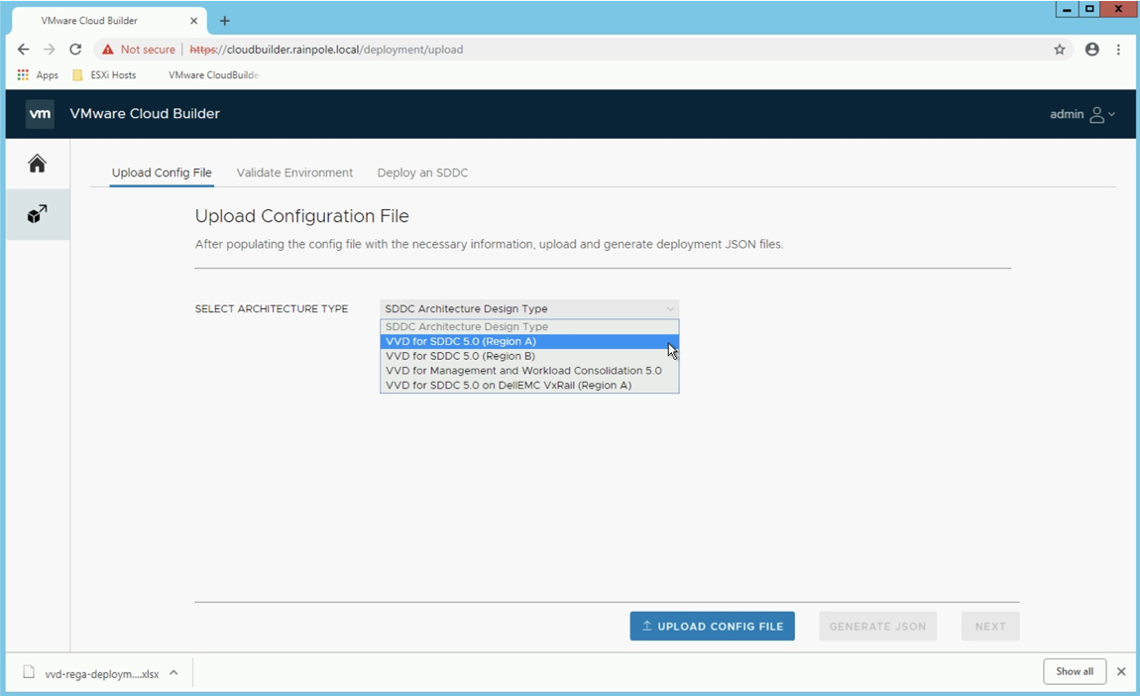Bookmark this page with the star icon
1140x696 pixels.
tap(1060, 50)
